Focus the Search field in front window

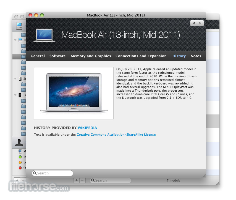(x=53, y=173)
